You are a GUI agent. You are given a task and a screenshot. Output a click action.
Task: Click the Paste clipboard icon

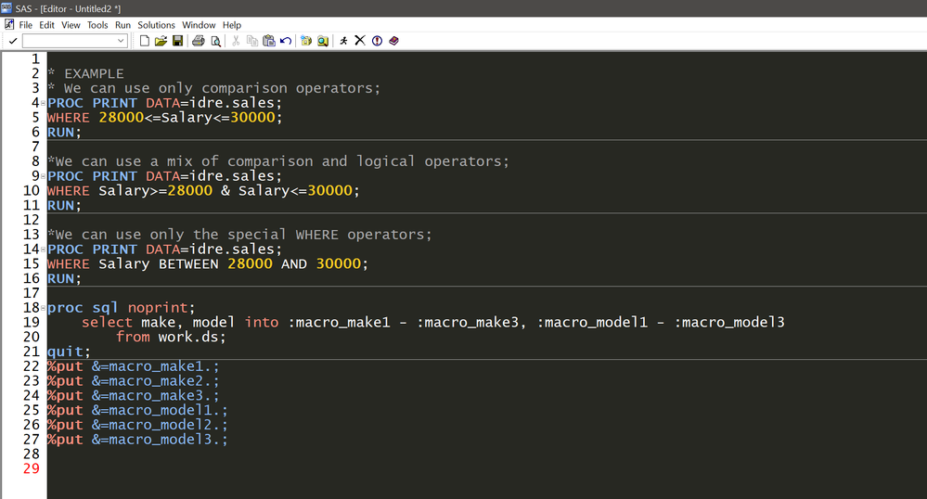[x=268, y=41]
